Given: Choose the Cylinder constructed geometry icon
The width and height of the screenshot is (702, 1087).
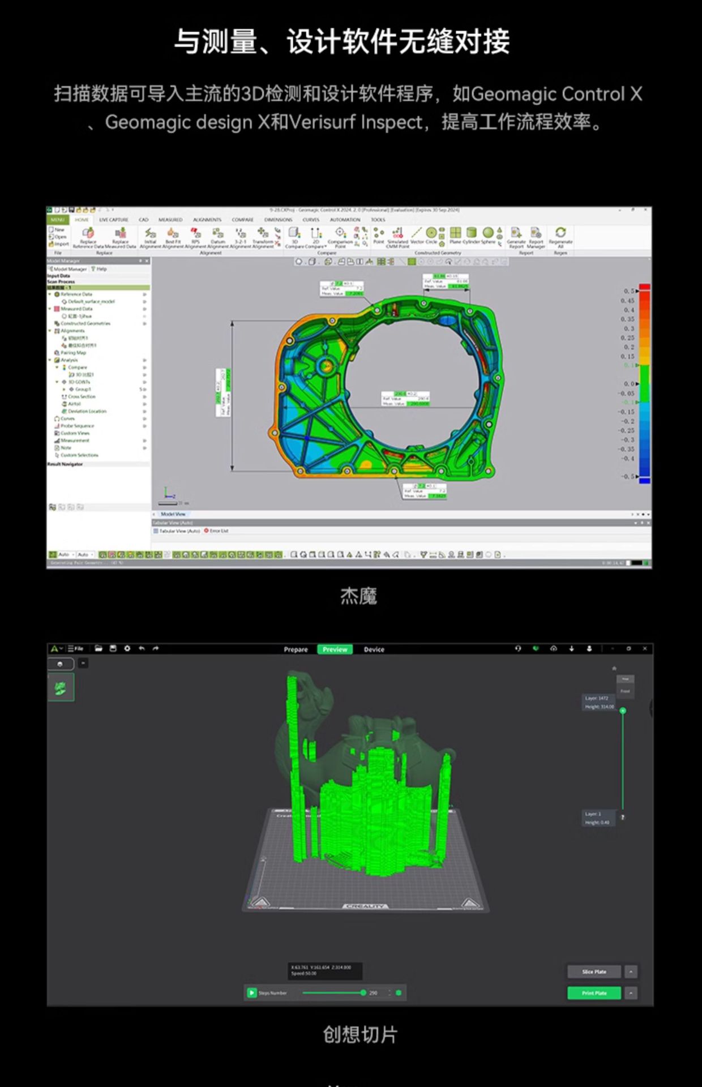Looking at the screenshot, I should 471,233.
